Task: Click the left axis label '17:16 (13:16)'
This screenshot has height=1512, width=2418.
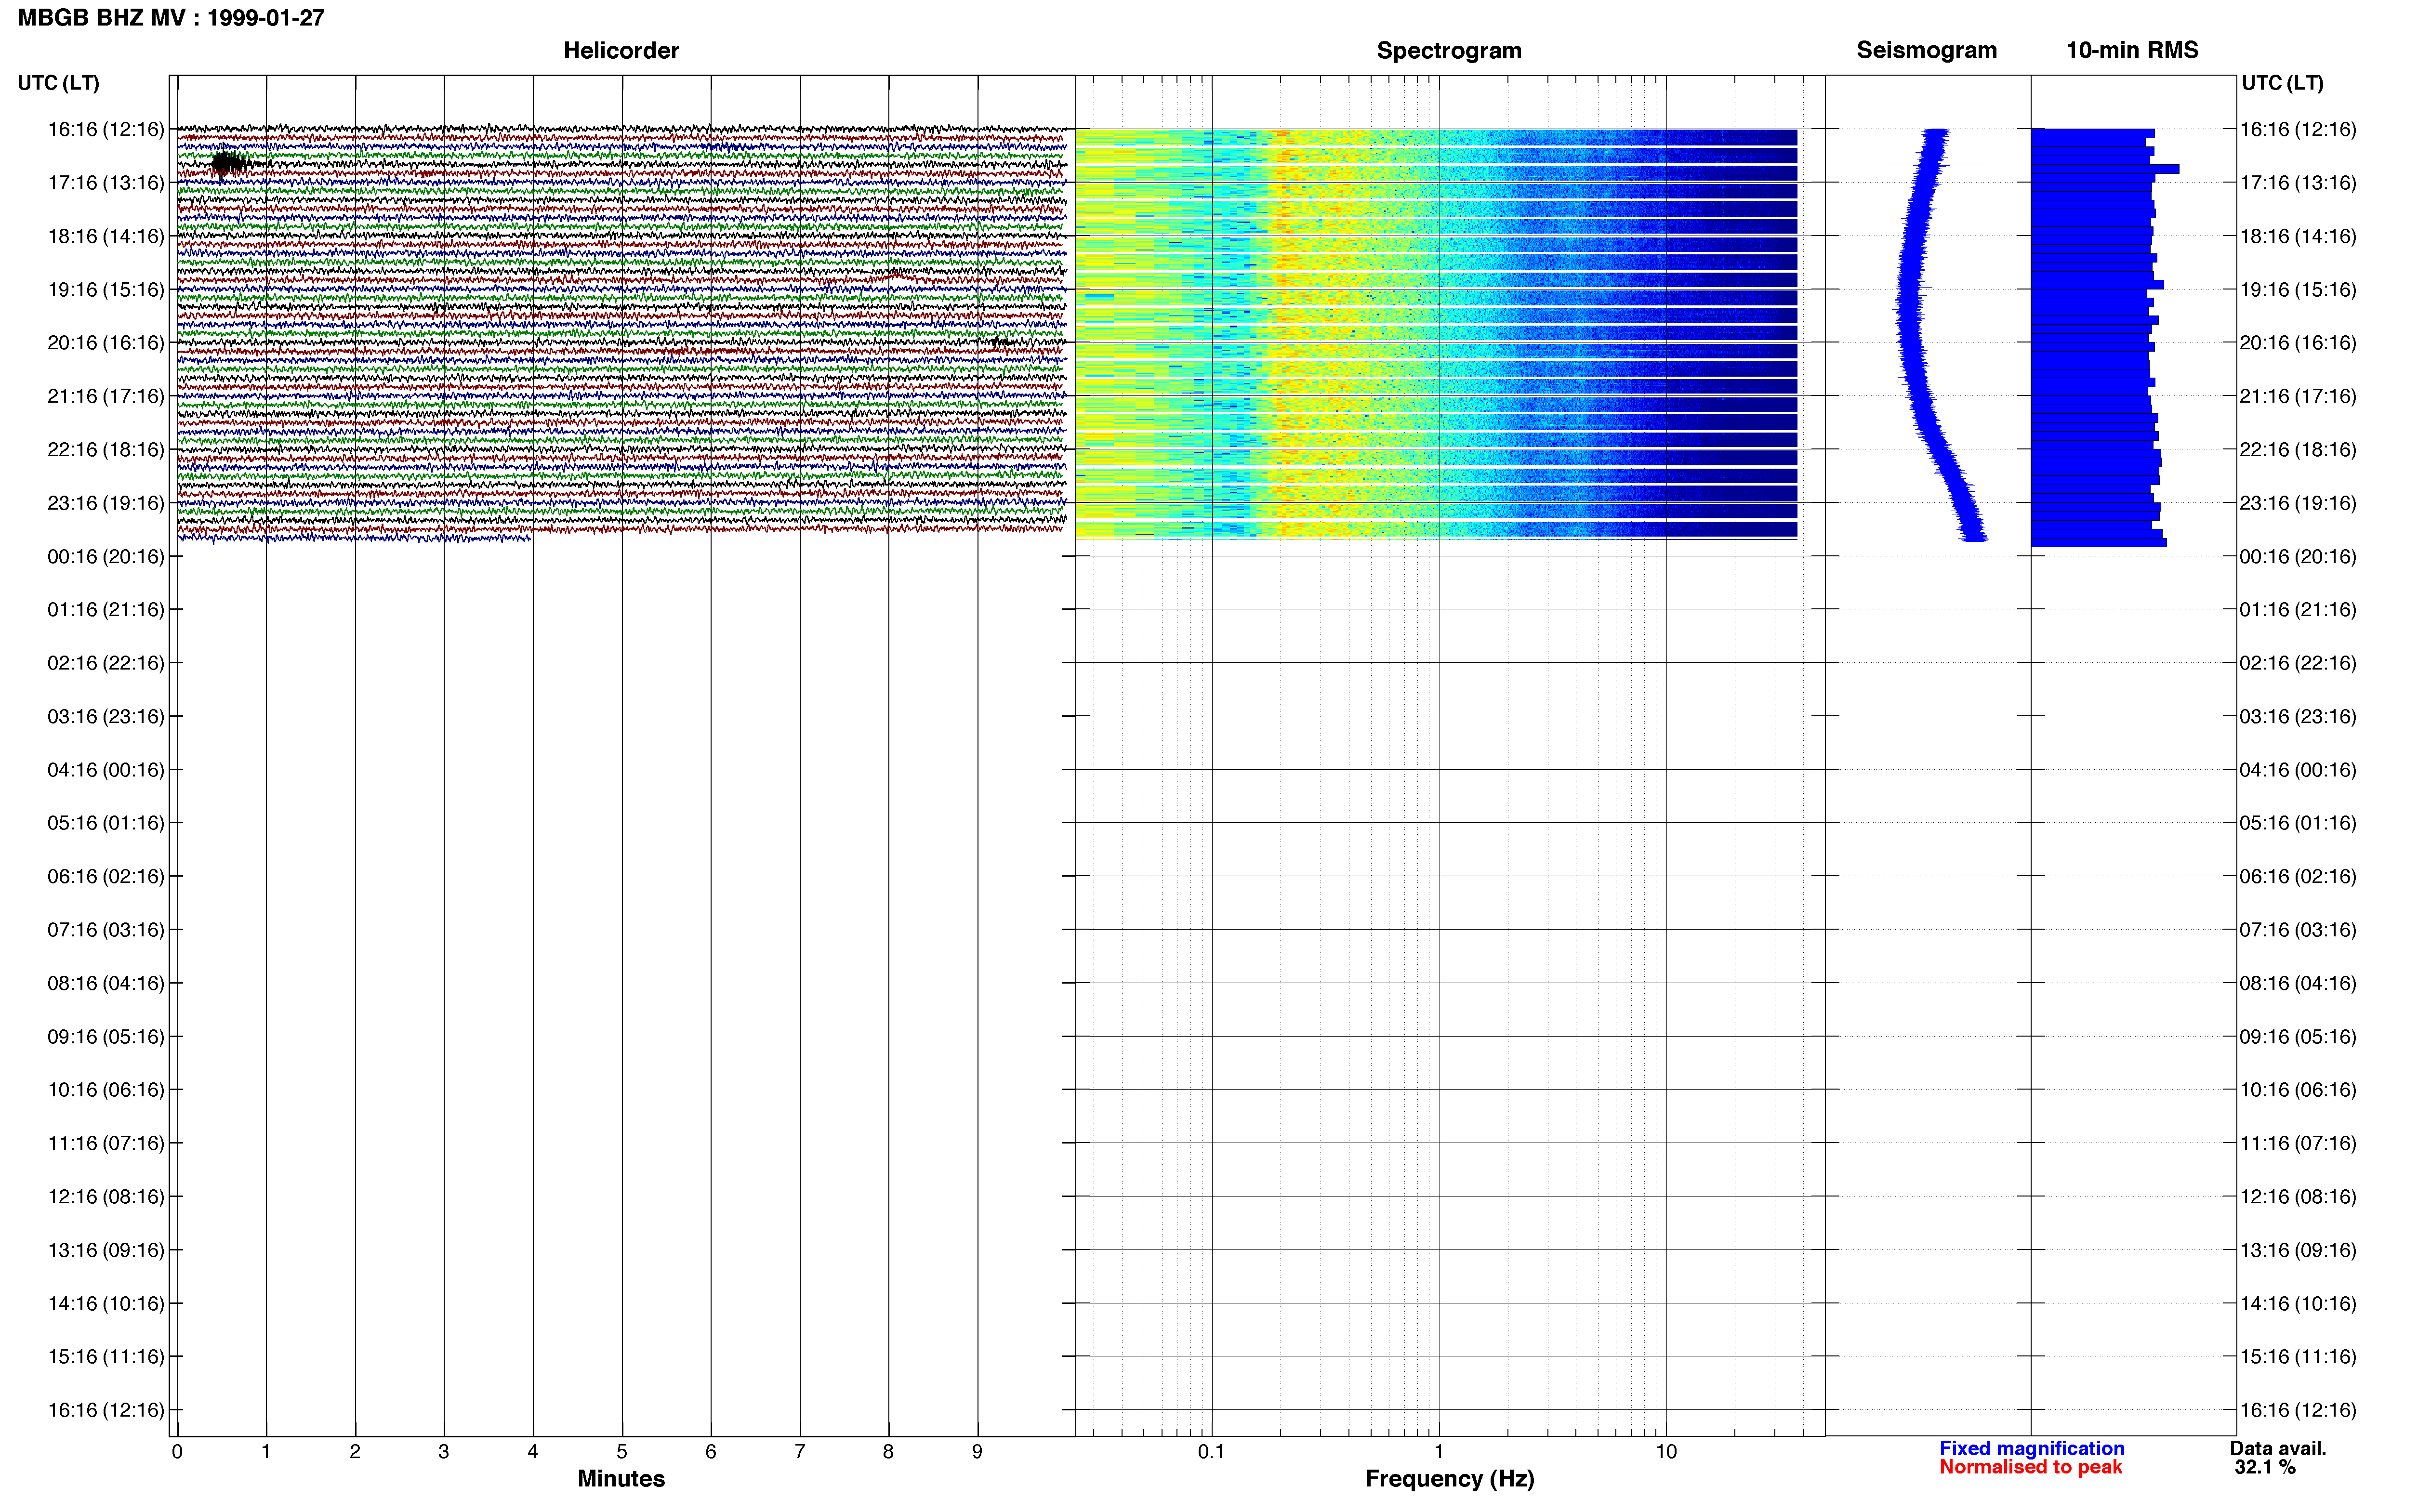Action: click(x=106, y=183)
